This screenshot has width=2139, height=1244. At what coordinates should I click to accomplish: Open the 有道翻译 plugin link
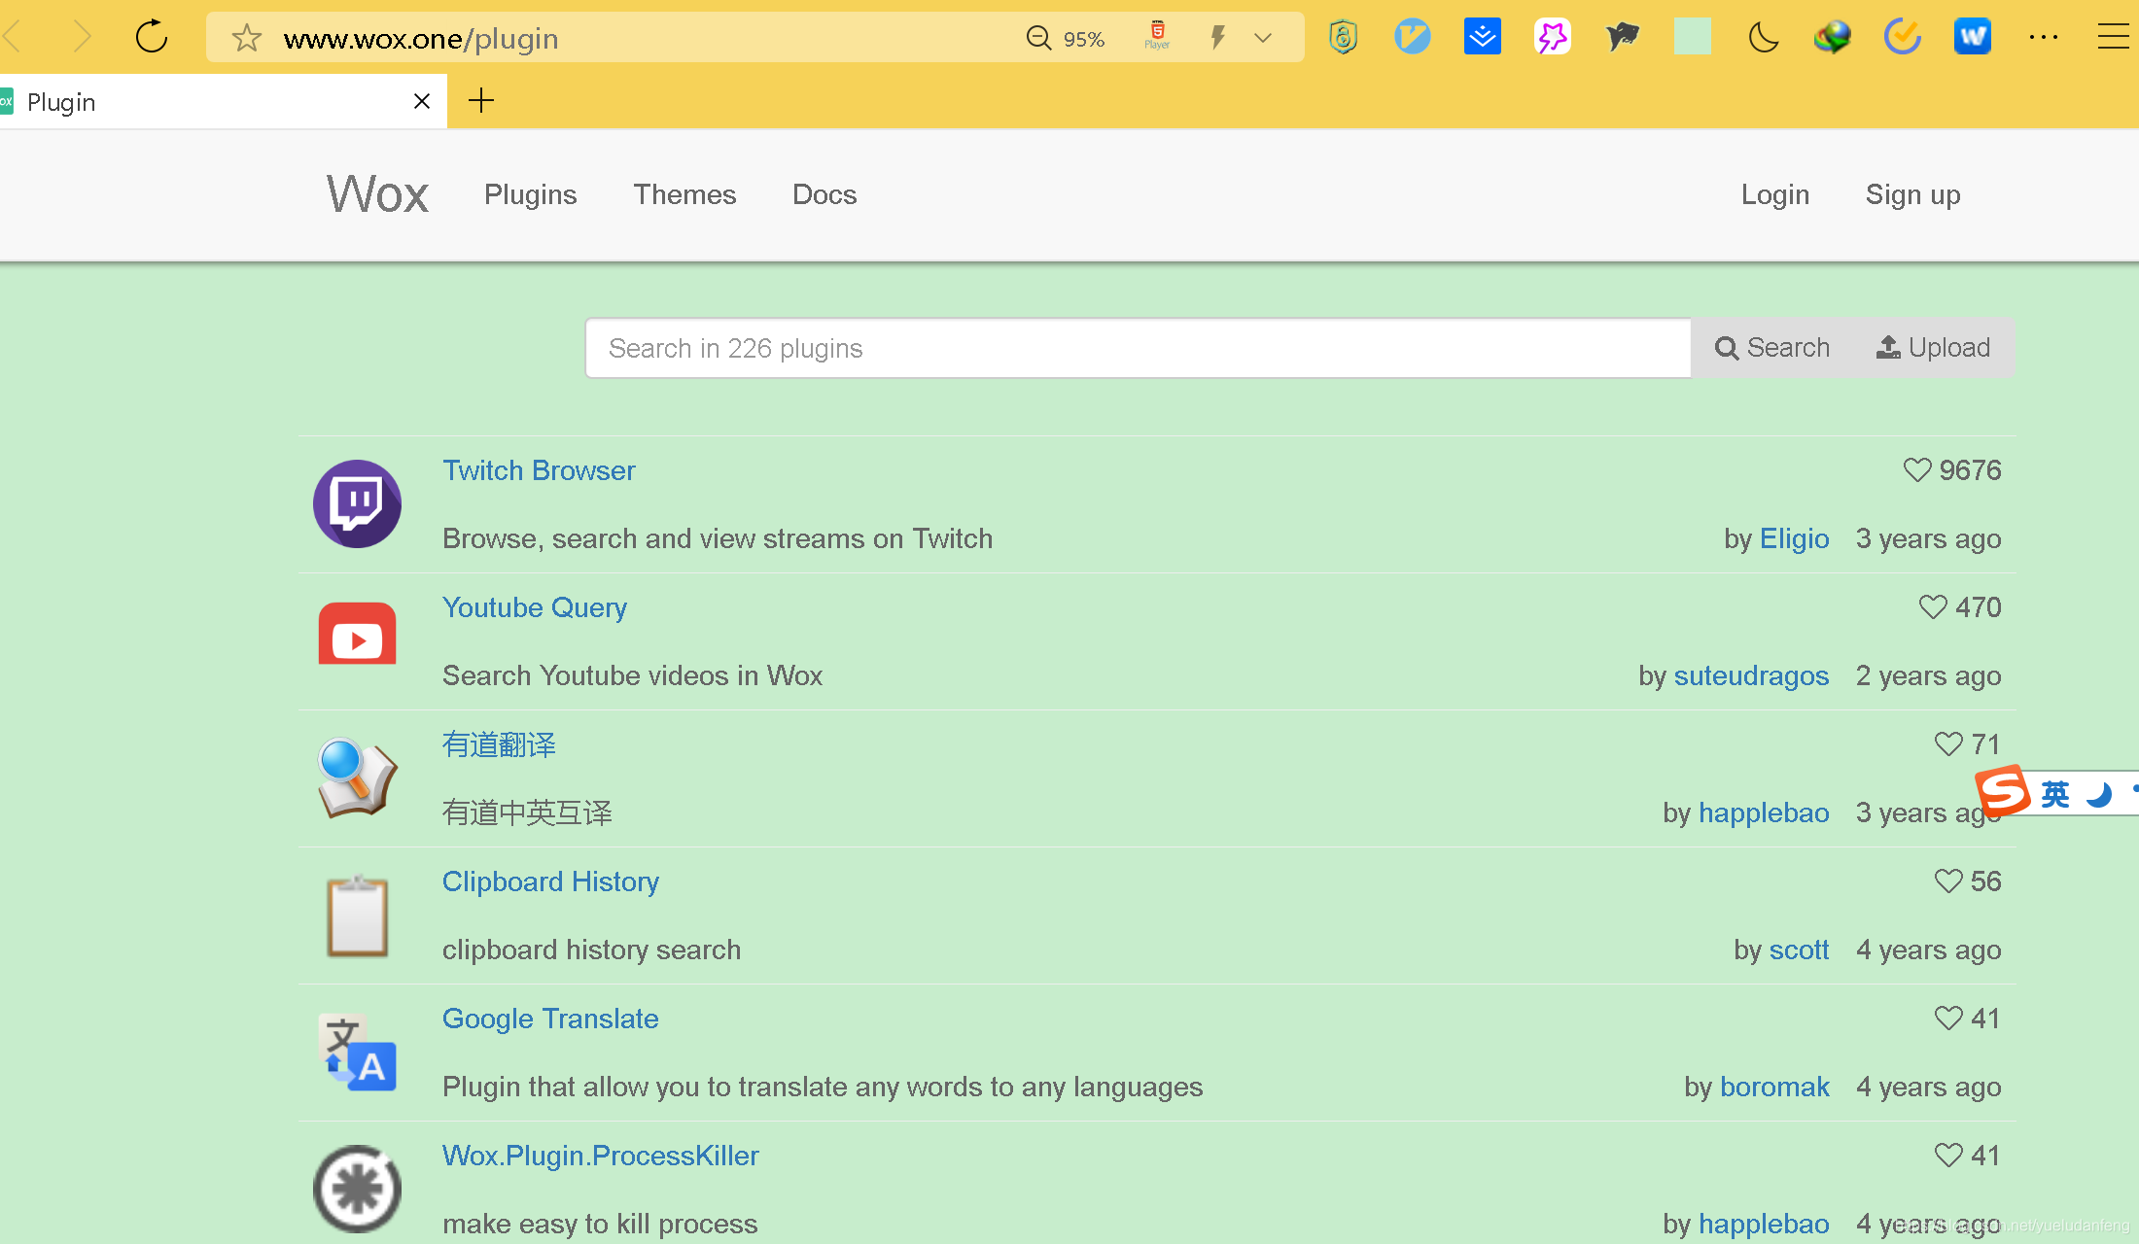(499, 744)
